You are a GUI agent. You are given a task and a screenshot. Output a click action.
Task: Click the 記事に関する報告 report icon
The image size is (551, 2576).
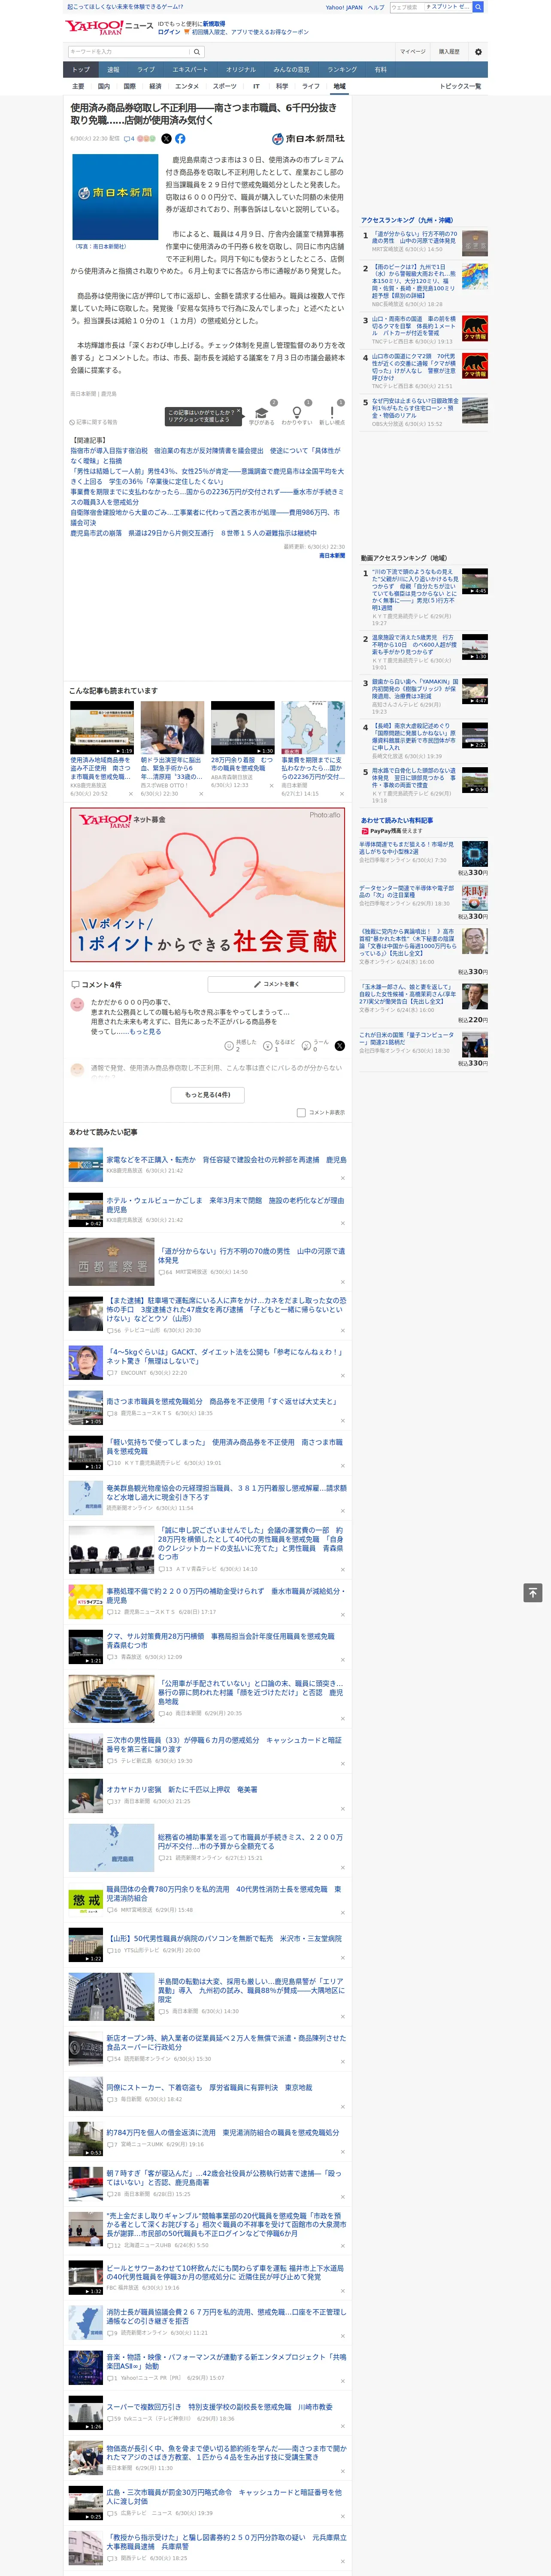coord(72,422)
